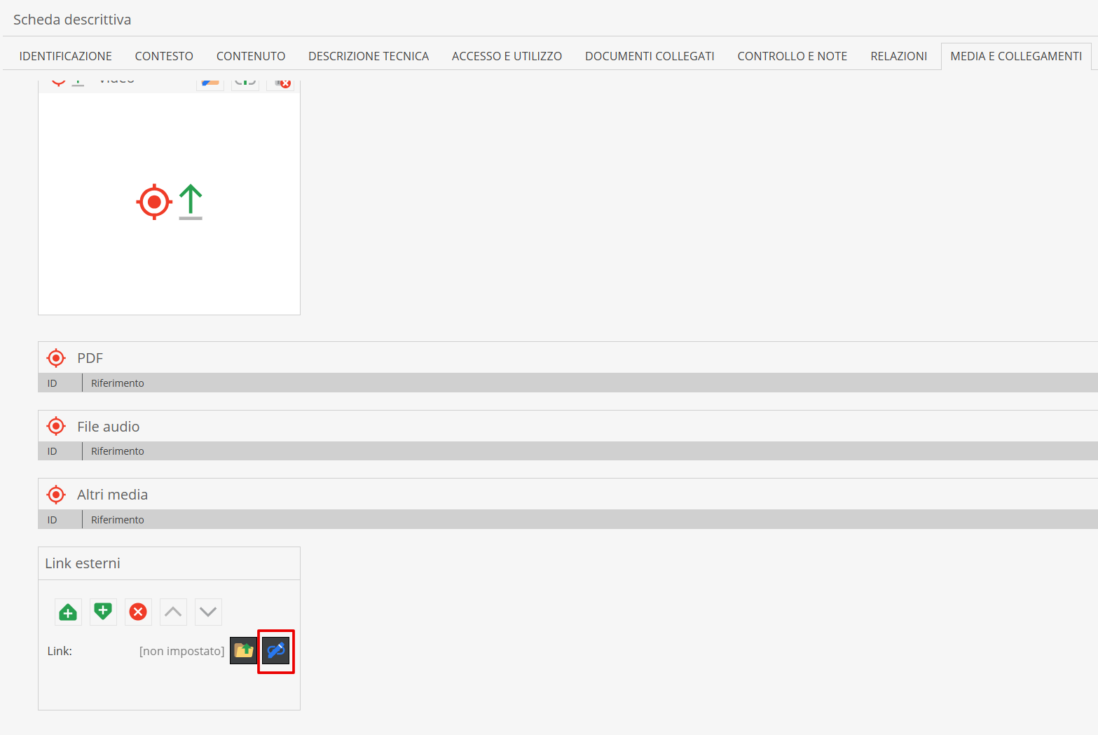Select the DOCUMENTI COLLEGATI tab

[650, 56]
